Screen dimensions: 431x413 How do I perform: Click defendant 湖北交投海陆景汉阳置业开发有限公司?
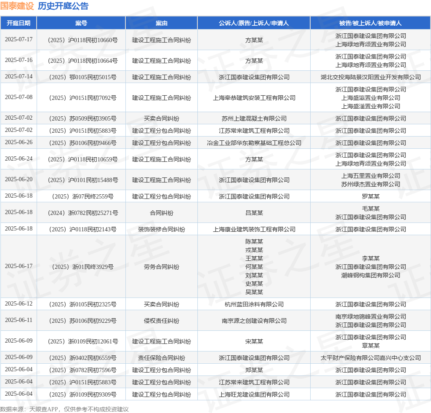click(370, 77)
